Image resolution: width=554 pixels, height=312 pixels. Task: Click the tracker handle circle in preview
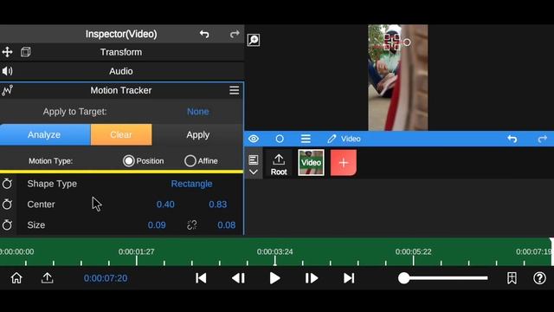click(407, 42)
